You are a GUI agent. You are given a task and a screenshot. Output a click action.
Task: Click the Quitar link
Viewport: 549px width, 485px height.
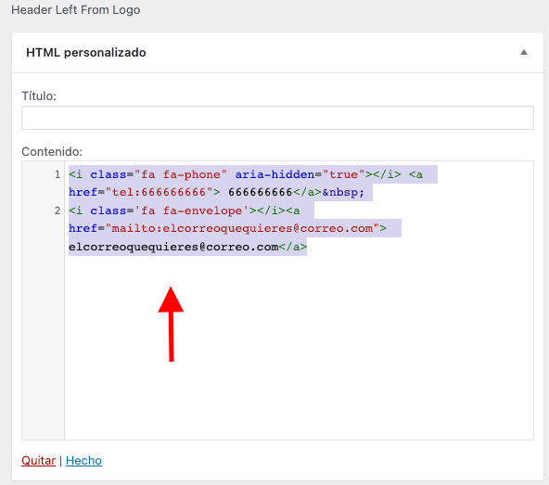[x=39, y=461]
